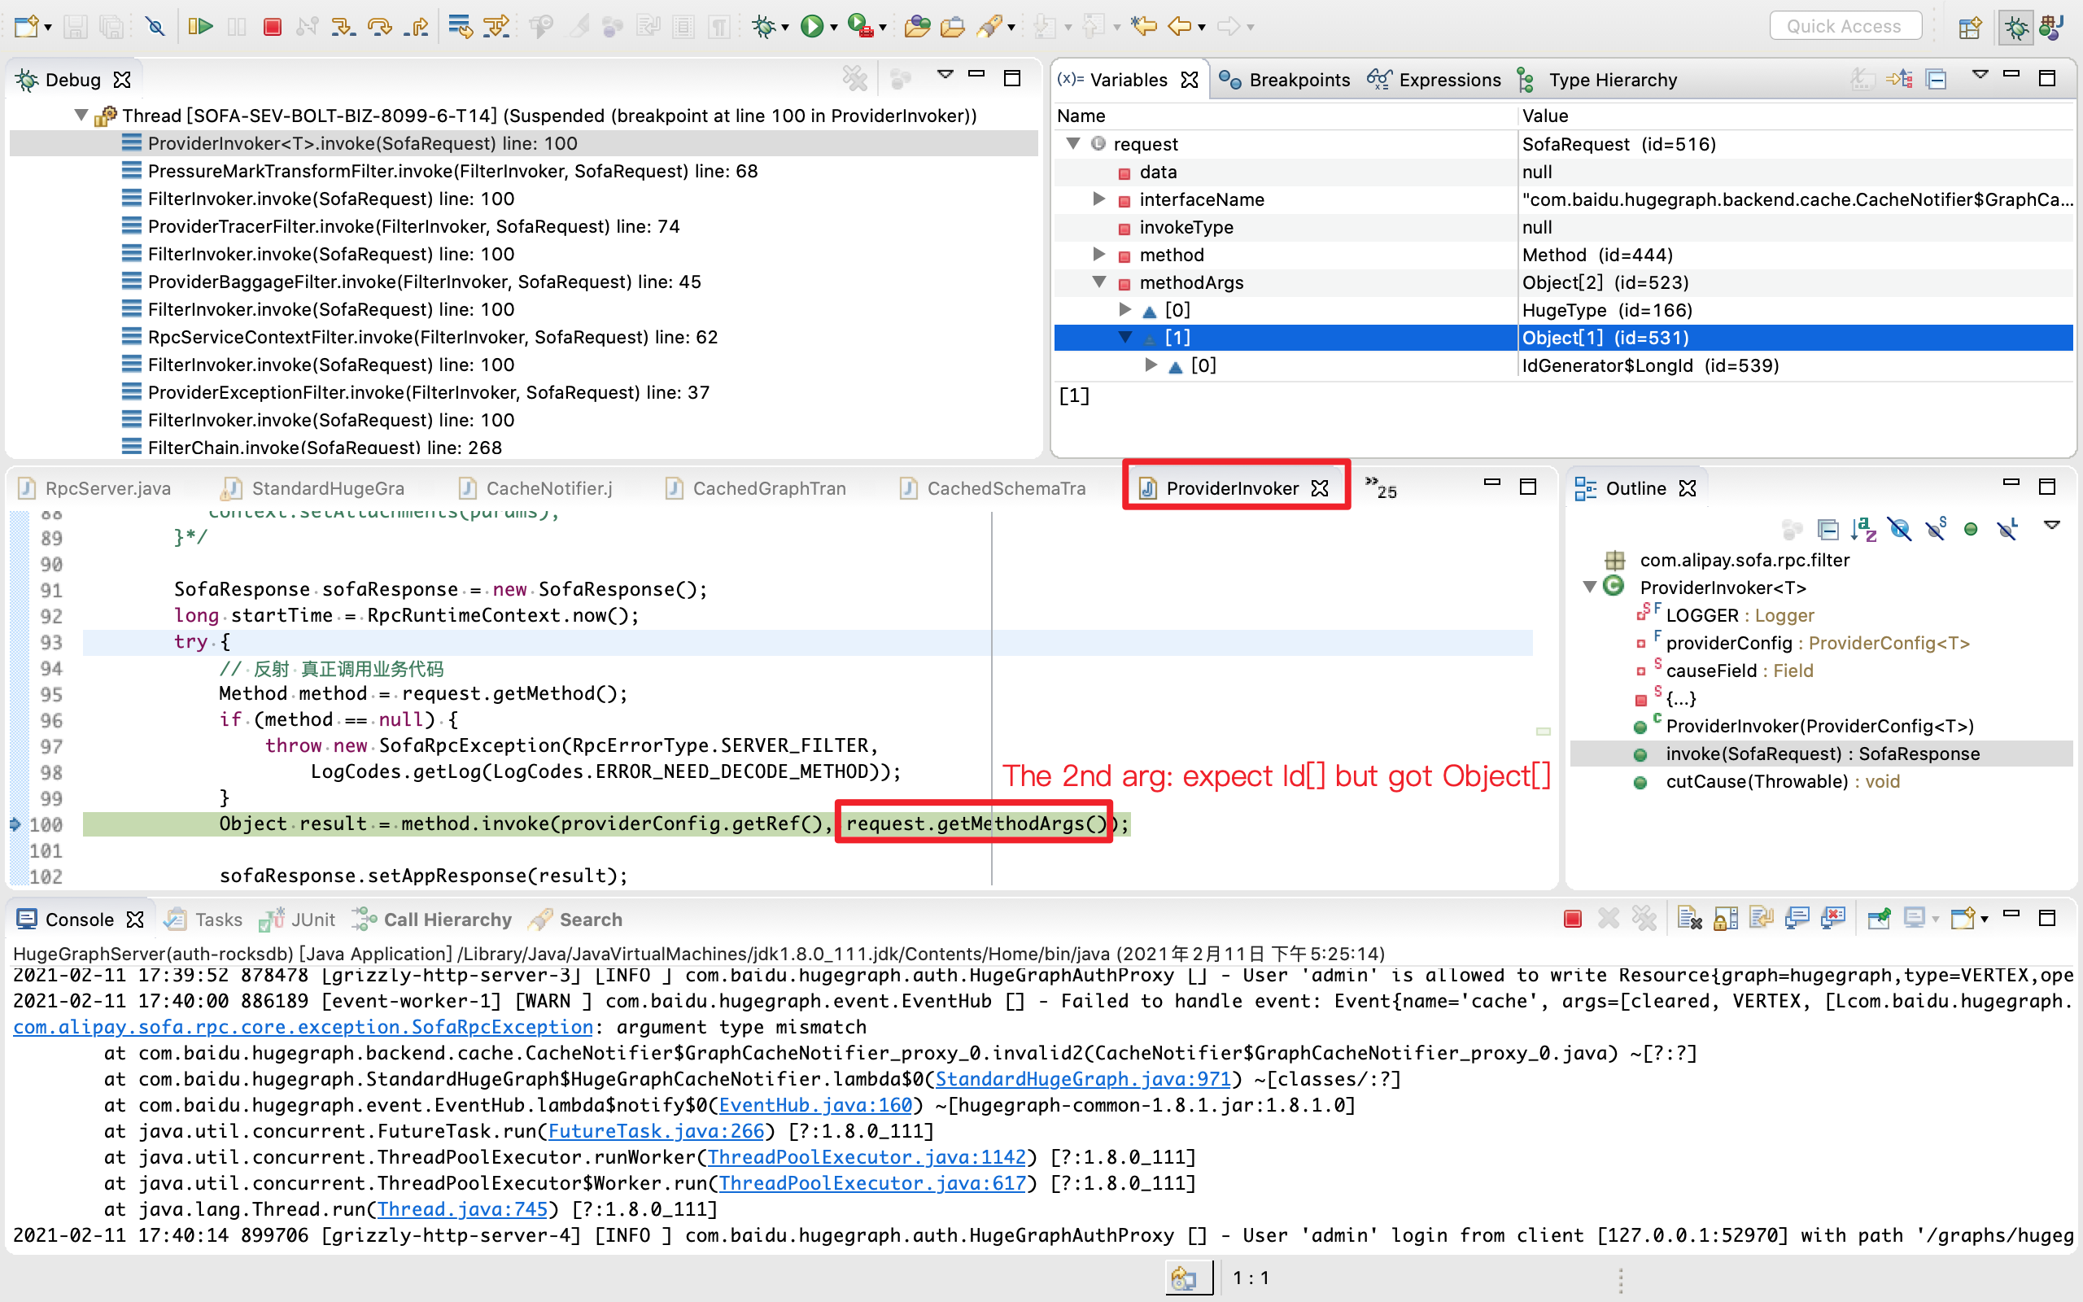Click the SofaRpcException link in console
The height and width of the screenshot is (1302, 2083).
coord(303,1027)
